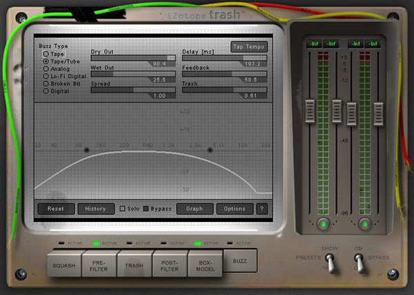Toggle the Post-Filter Active LED
Viewport: 414px width, 295px height.
tap(164, 243)
